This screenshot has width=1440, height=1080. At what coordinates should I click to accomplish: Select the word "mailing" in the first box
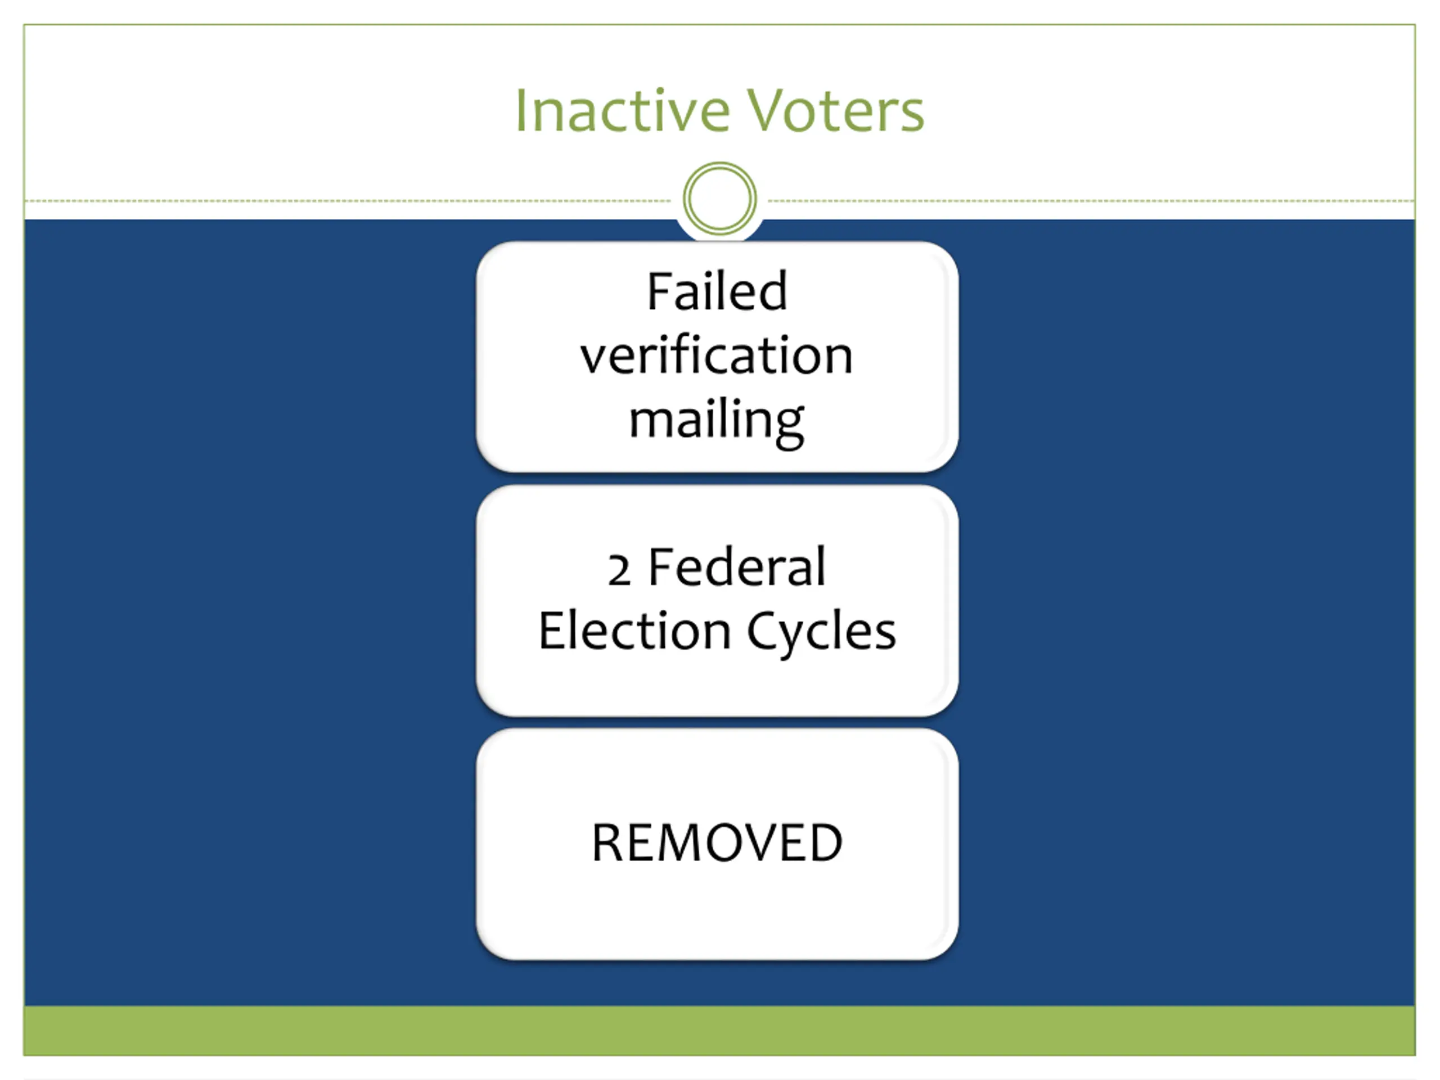coord(717,422)
